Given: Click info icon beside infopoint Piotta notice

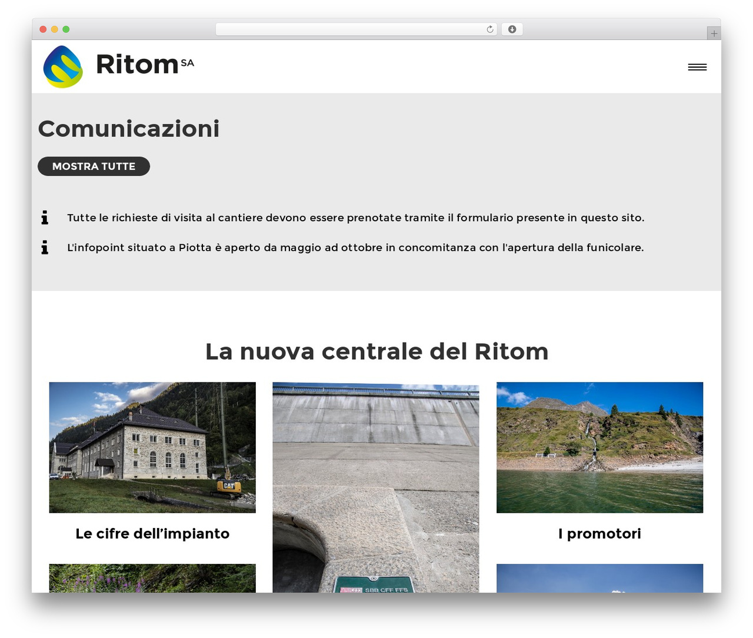Looking at the screenshot, I should [45, 247].
